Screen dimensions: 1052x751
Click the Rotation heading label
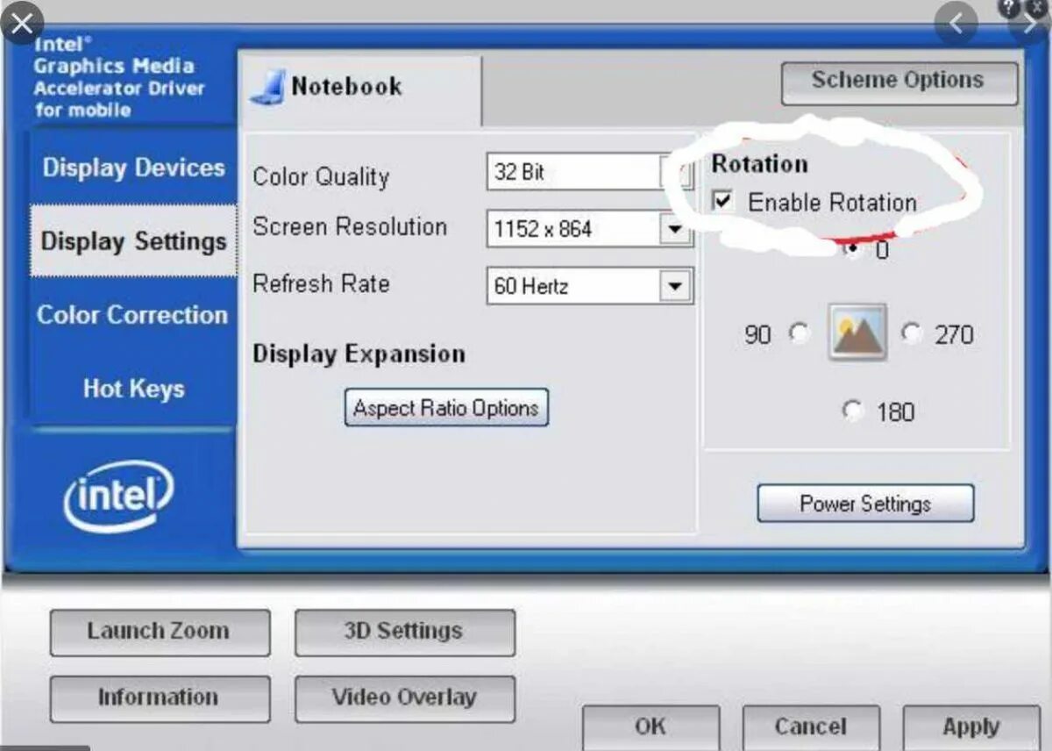tap(759, 164)
